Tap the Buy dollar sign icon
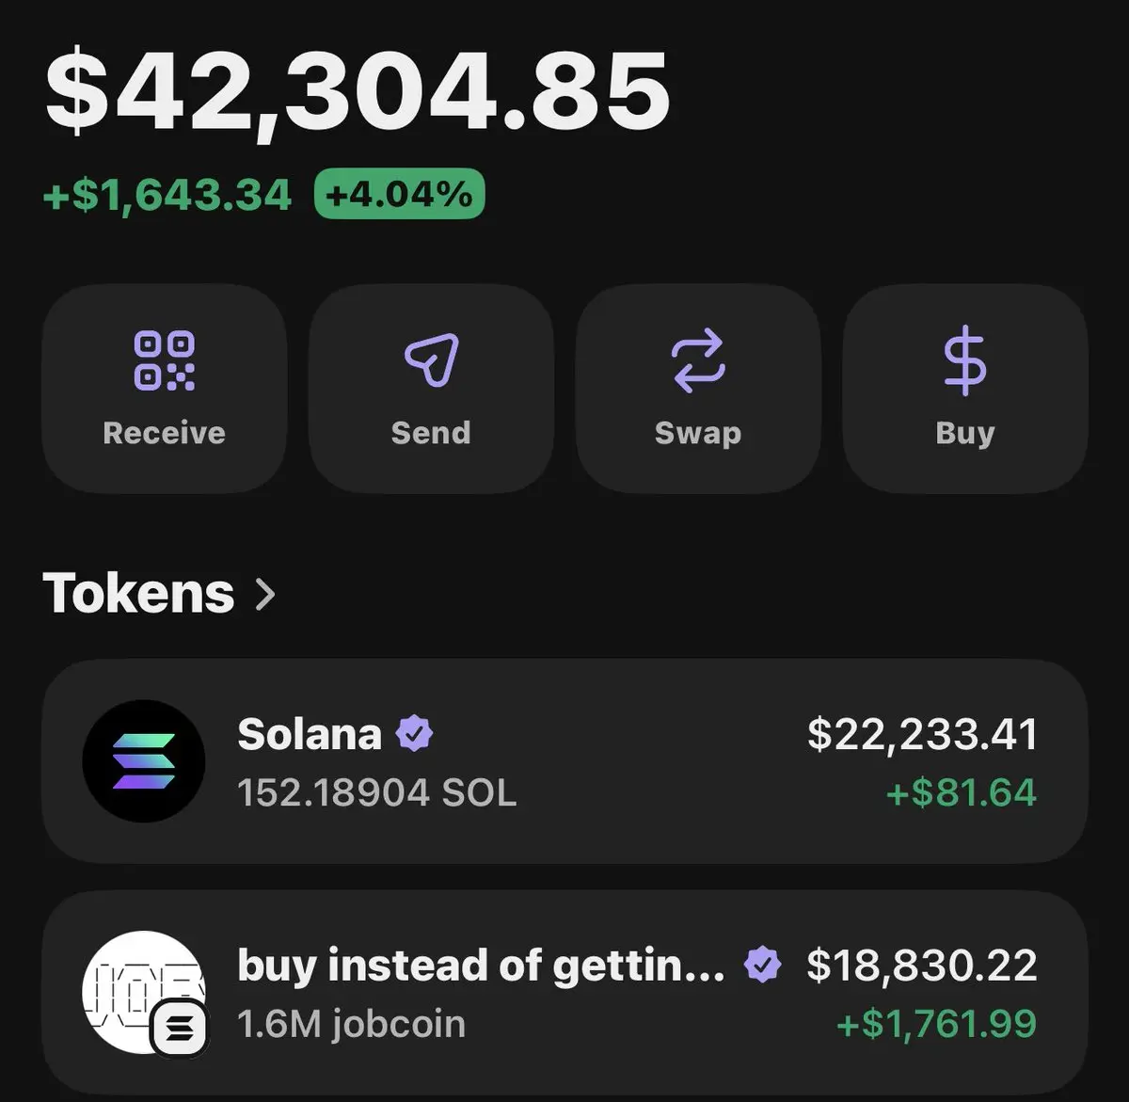Screen dimensions: 1129x1102 click(964, 360)
